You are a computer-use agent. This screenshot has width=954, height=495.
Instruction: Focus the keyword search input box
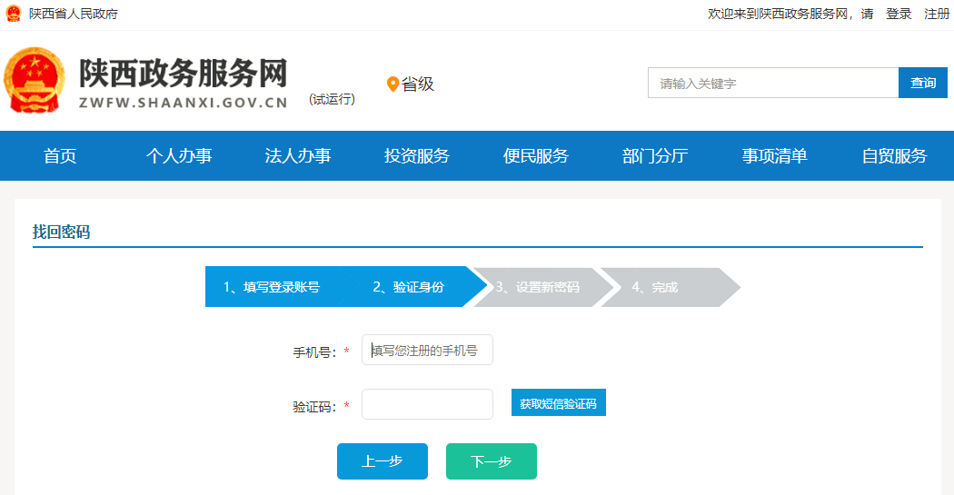[x=772, y=83]
